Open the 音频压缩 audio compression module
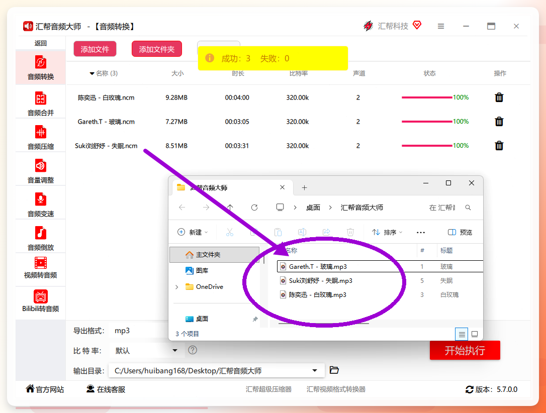546x413 pixels. point(40,138)
